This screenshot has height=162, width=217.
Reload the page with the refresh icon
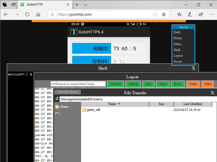click(x=27, y=15)
